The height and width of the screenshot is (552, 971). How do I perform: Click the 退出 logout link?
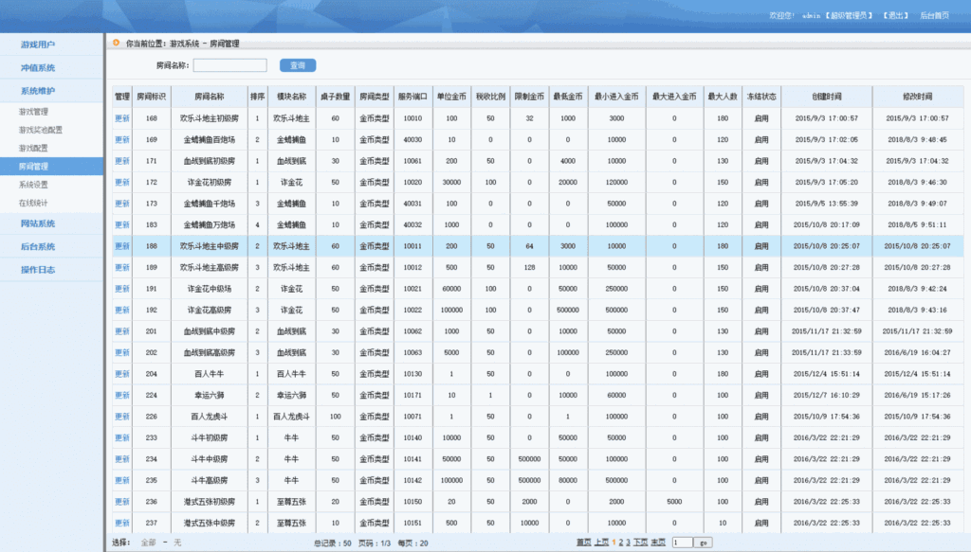pyautogui.click(x=895, y=16)
